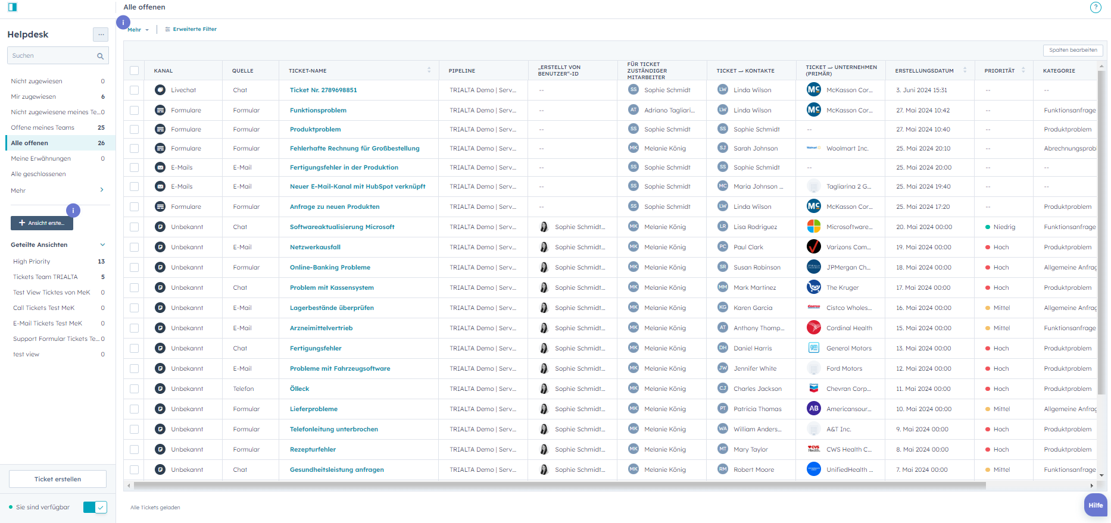Sort by Erstellungsdatum column arrows

point(965,70)
